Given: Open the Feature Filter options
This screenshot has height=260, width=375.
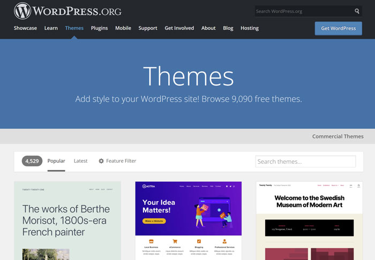Looking at the screenshot, I should coord(117,161).
